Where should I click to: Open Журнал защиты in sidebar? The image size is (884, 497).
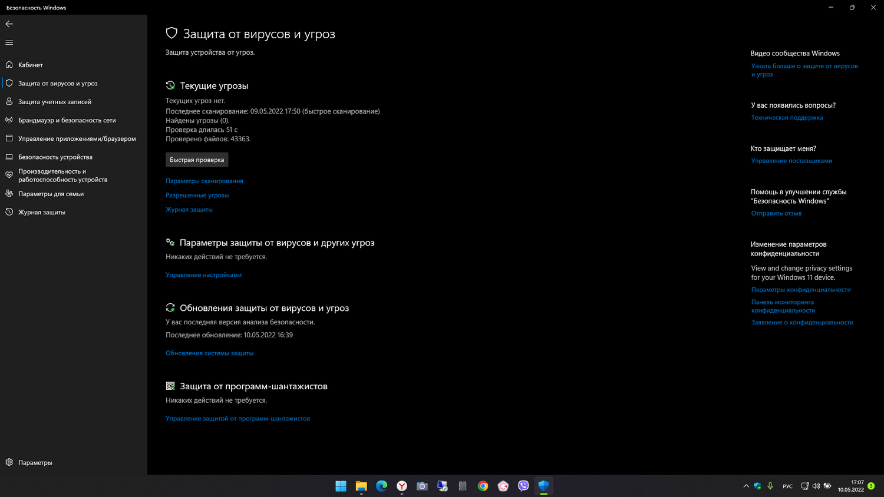41,213
